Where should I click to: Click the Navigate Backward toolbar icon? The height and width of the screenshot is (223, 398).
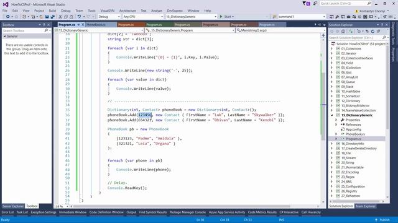pyautogui.click(x=8, y=17)
